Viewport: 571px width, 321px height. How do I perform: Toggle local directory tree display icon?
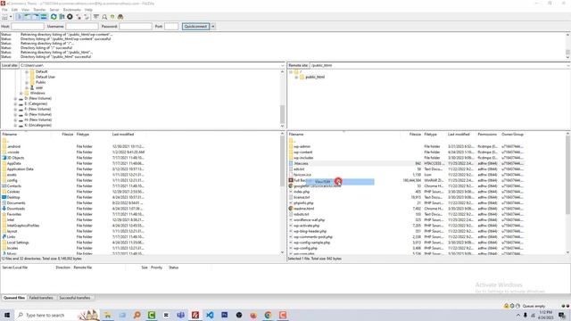tap(28, 17)
